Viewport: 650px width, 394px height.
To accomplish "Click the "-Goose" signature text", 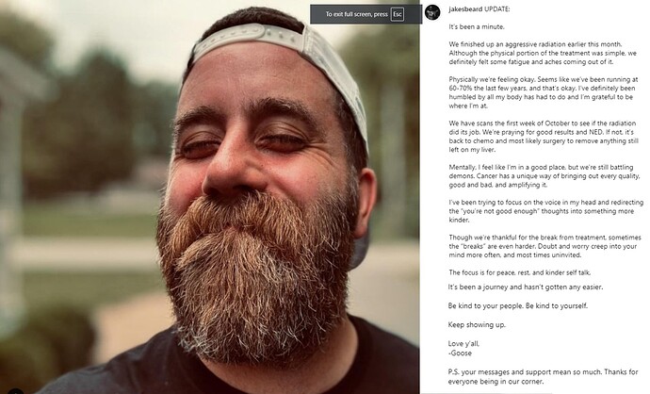I will tap(463, 353).
